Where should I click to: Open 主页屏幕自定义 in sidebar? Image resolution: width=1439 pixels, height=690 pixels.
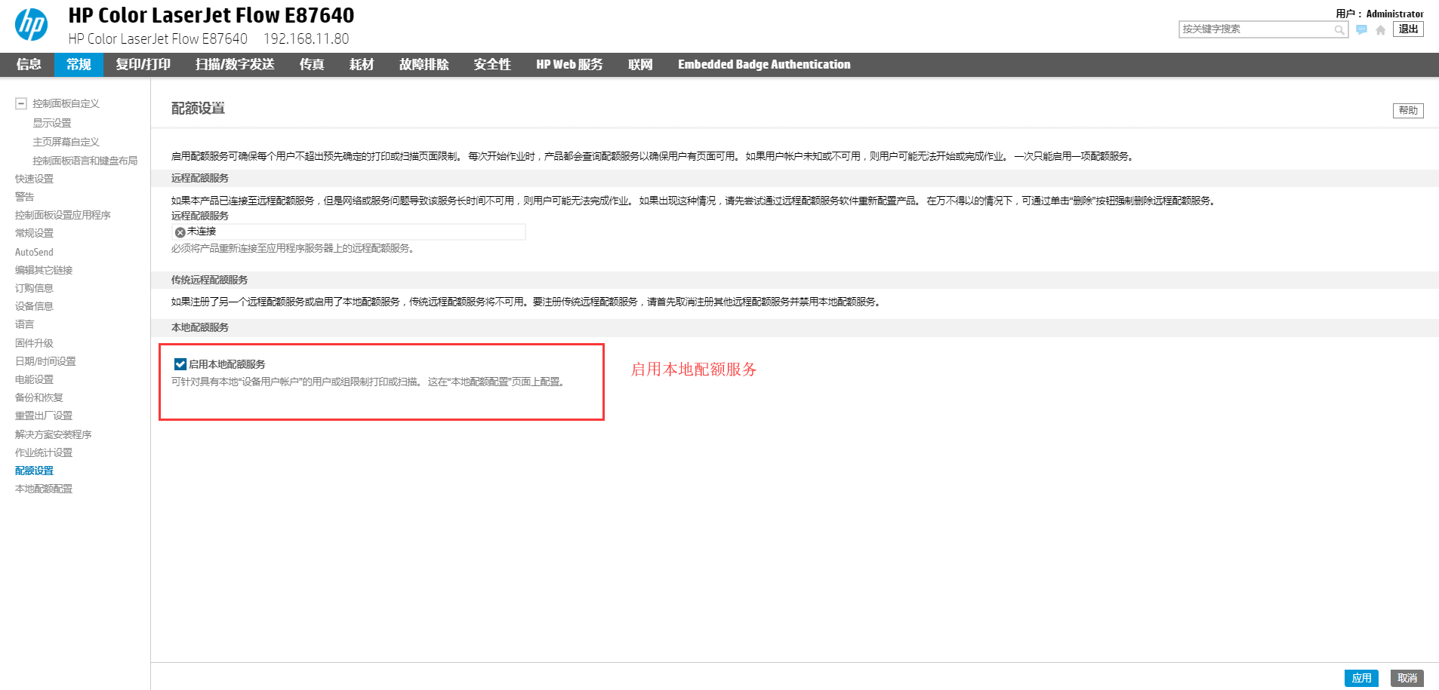(66, 142)
